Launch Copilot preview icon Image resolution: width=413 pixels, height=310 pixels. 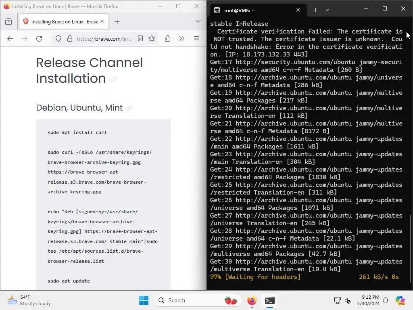pos(400,300)
